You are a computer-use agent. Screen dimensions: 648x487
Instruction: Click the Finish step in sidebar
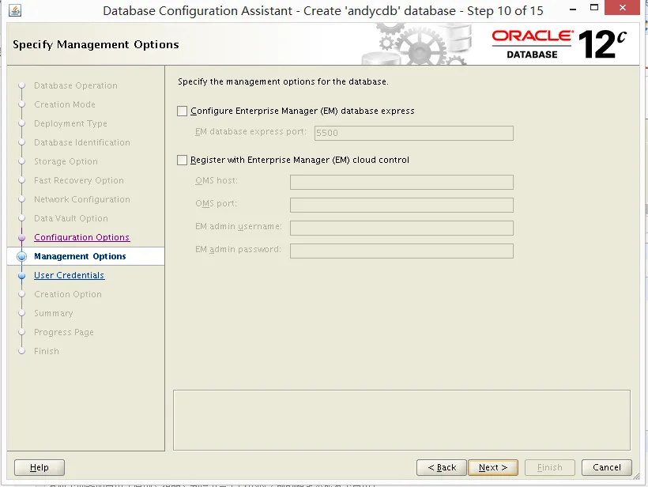point(47,351)
